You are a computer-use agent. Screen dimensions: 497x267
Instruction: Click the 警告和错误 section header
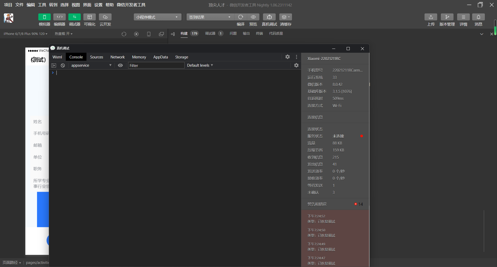tap(335, 204)
